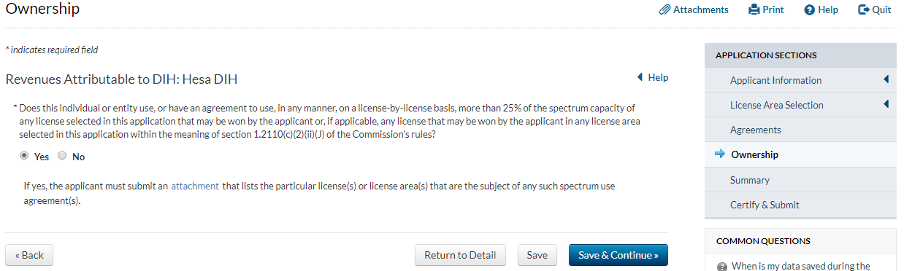Click the blue arrow beside Ownership

[x=719, y=154]
